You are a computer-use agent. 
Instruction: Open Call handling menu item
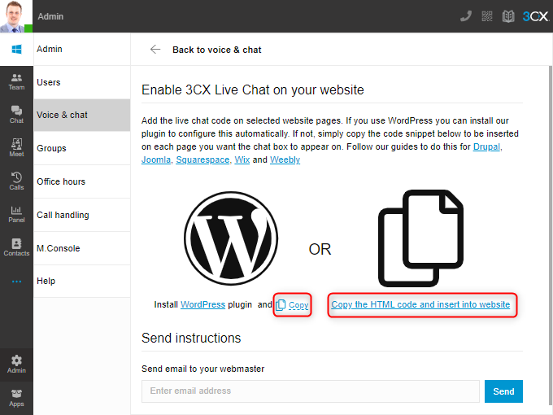(x=82, y=215)
